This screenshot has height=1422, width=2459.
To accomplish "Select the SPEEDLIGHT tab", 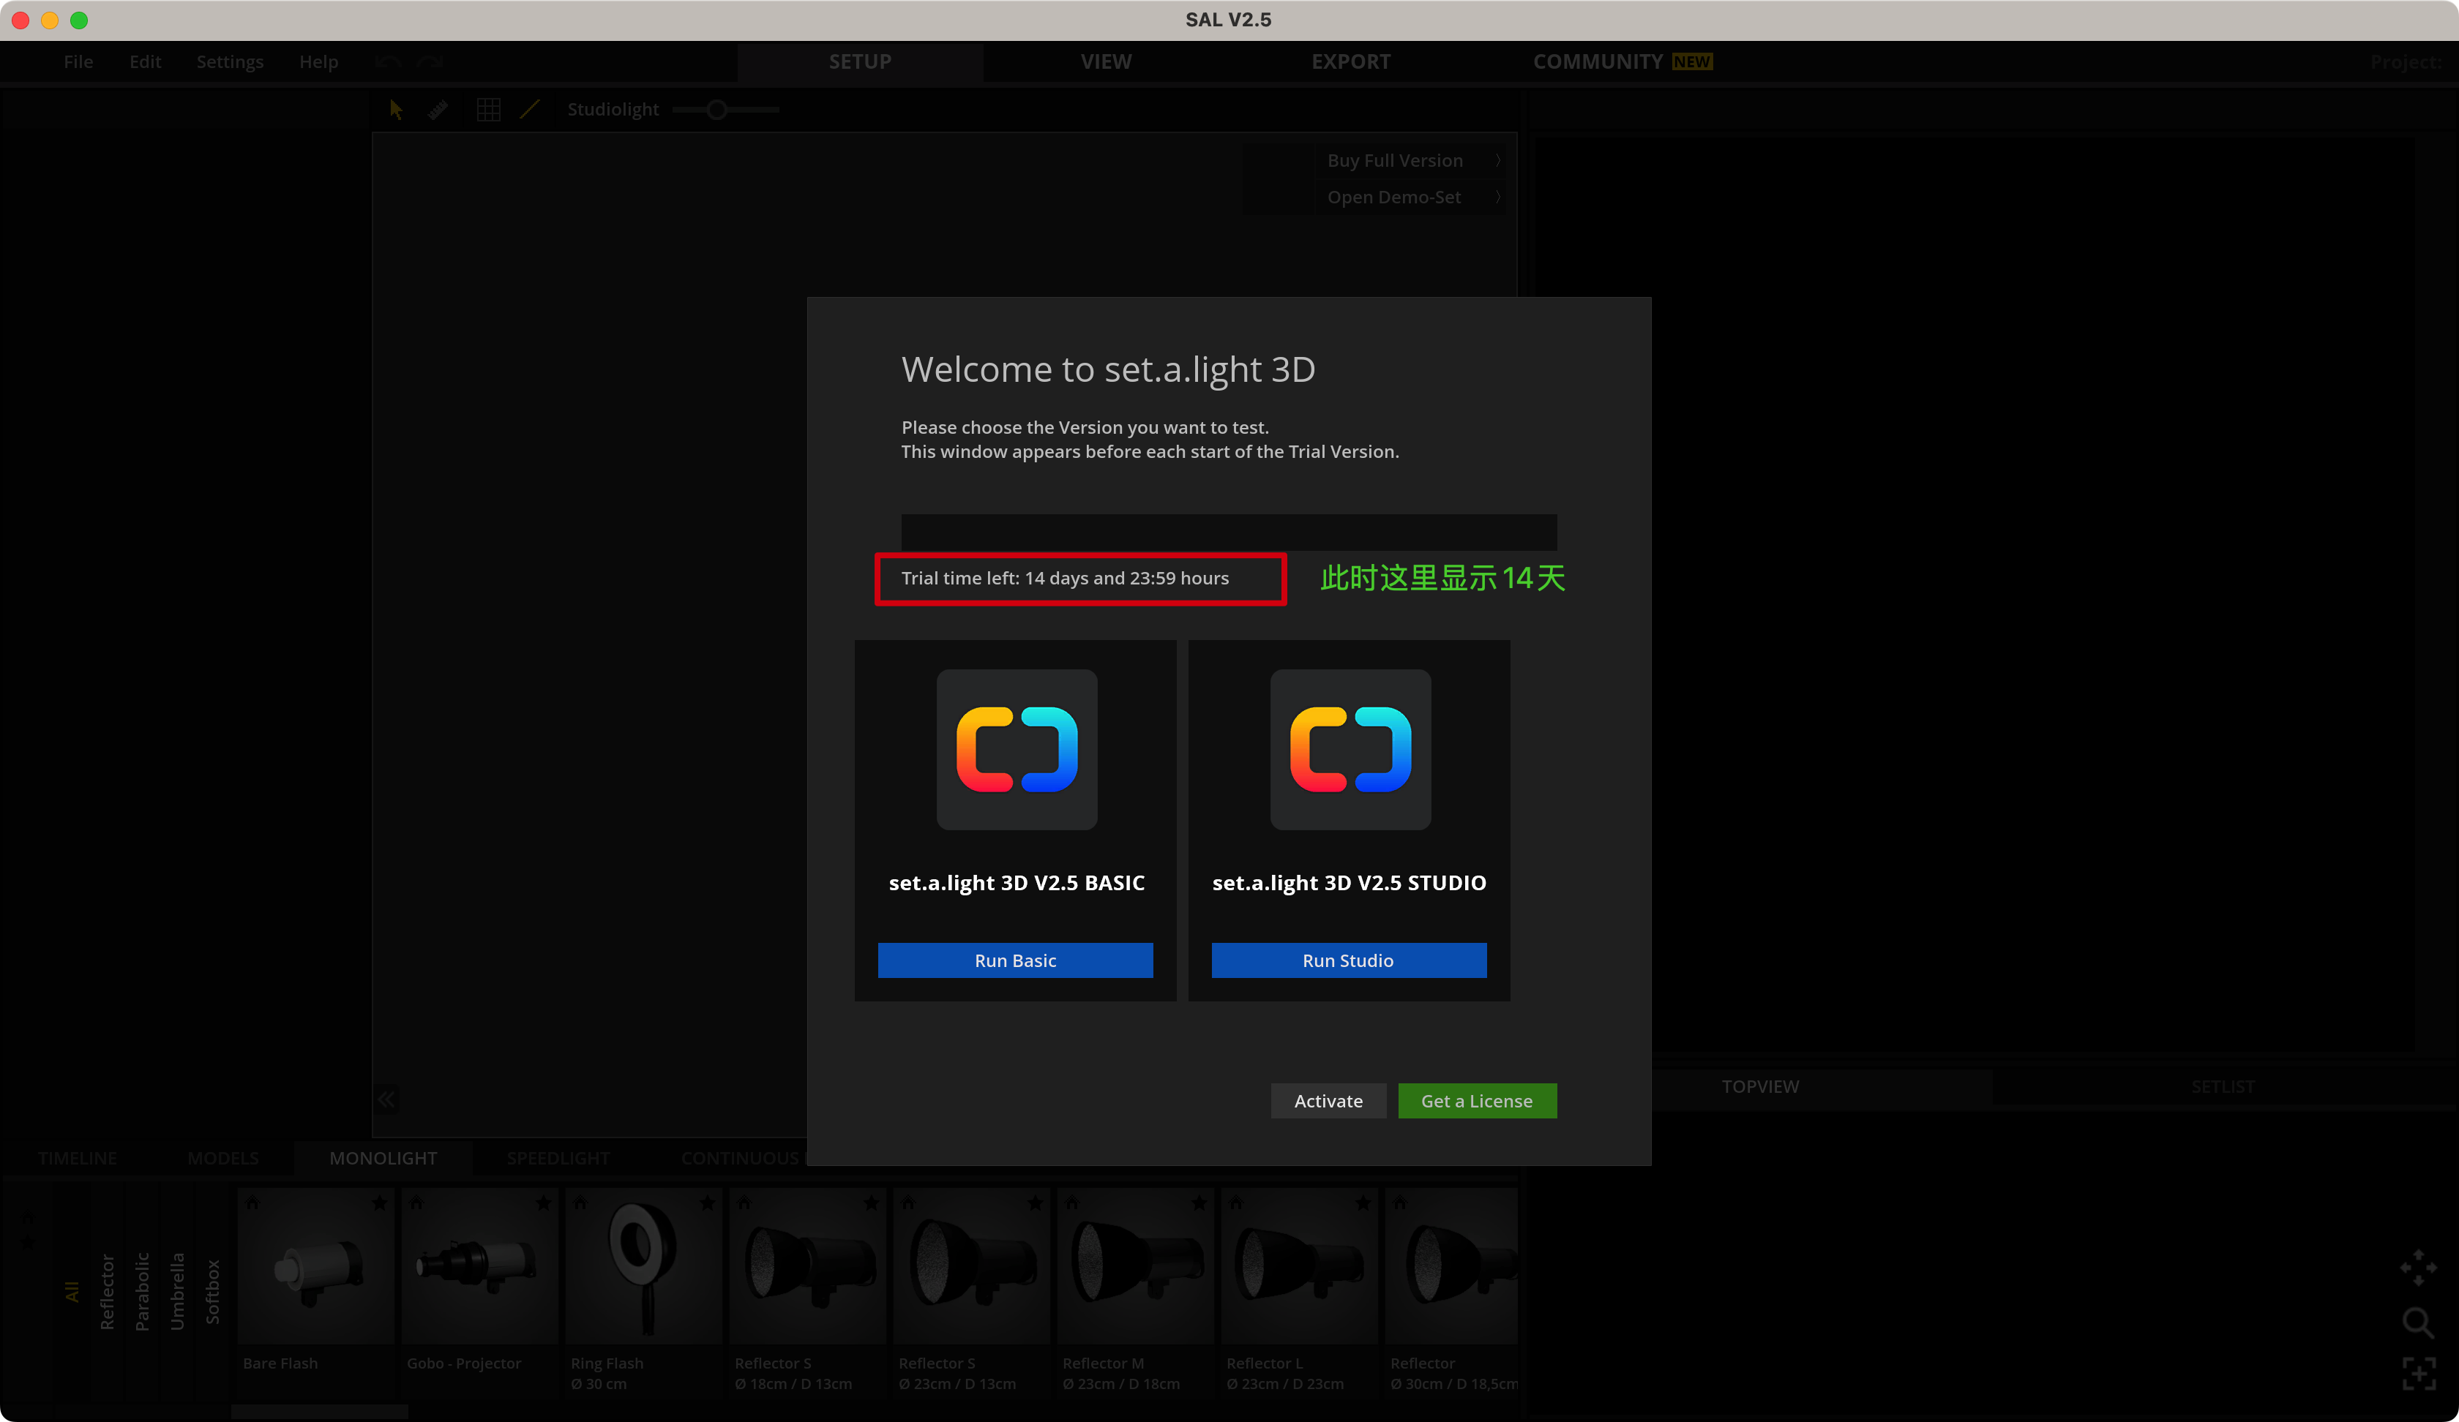I will pyautogui.click(x=558, y=1159).
